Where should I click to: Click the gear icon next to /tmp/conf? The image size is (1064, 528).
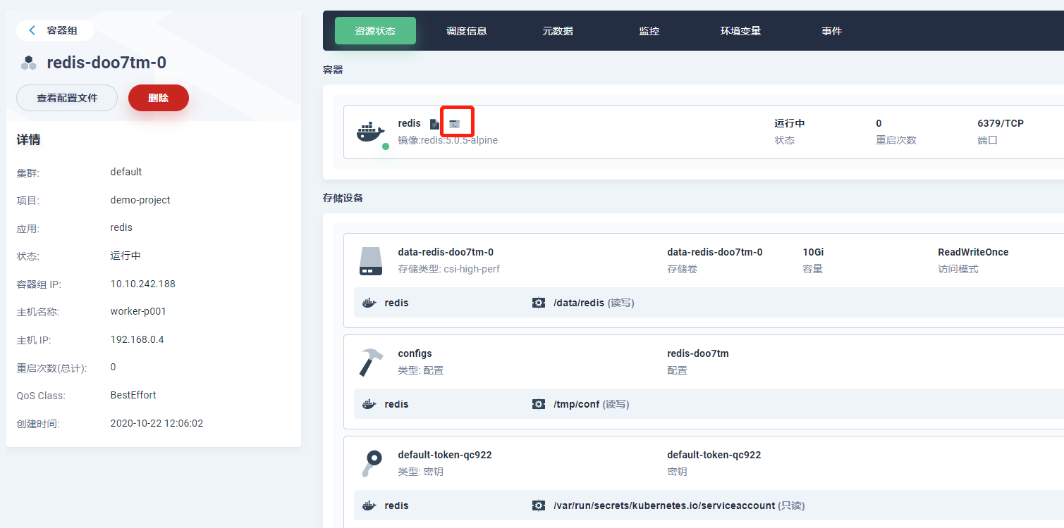click(539, 404)
